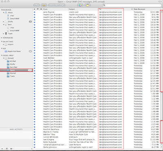The width and height of the screenshot is (163, 151).
Task: Select the All Mail folder
Action: tap(16, 61)
